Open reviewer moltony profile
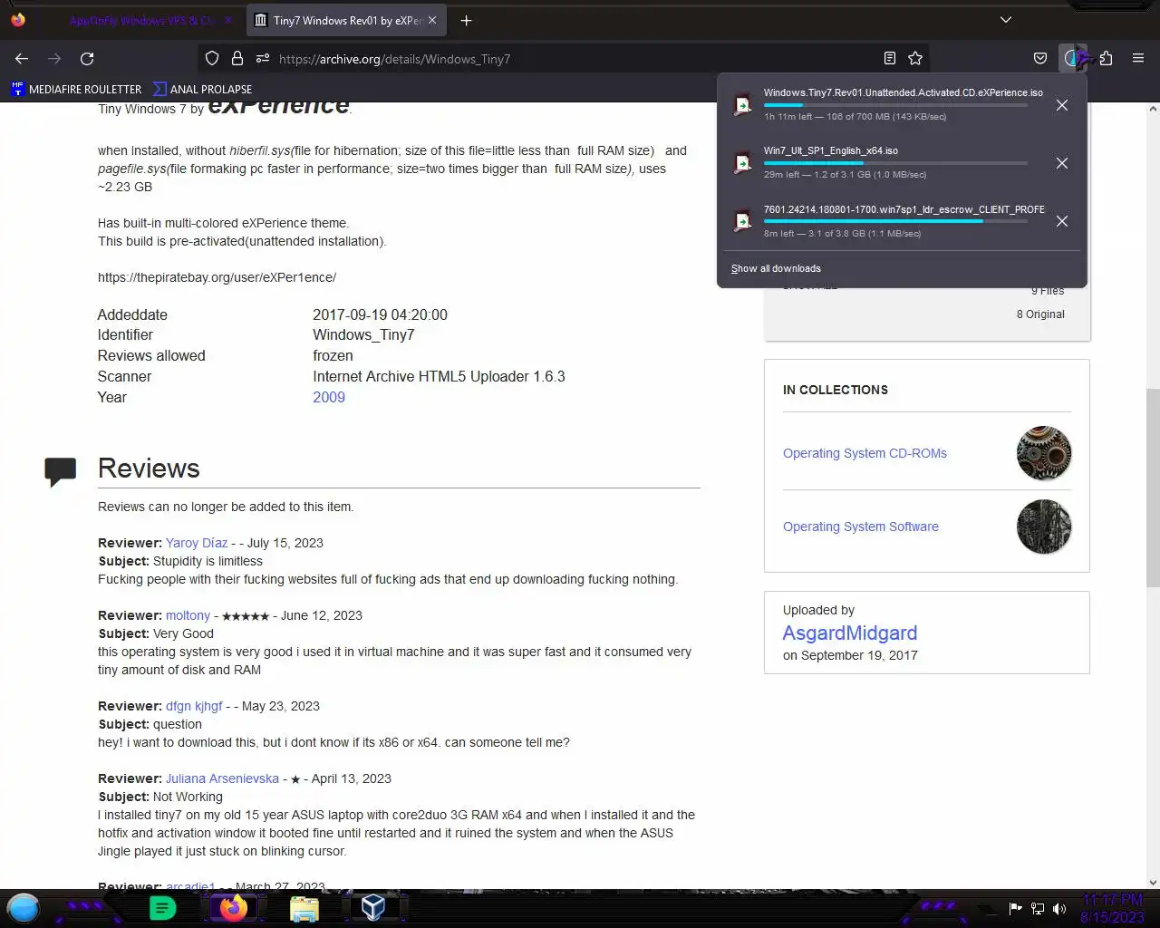 (188, 615)
